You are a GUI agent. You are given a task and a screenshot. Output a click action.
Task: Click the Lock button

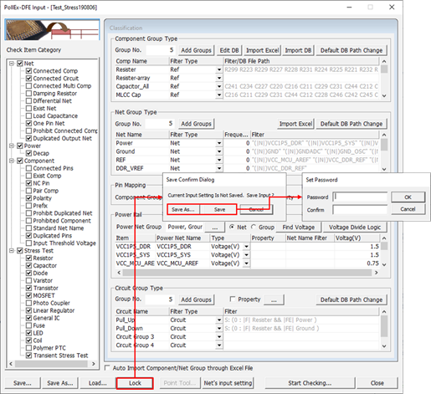pyautogui.click(x=135, y=383)
